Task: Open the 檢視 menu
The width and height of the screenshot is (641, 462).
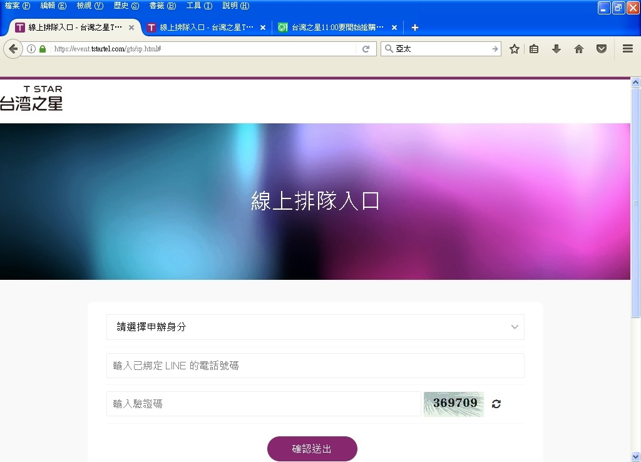Action: [90, 6]
